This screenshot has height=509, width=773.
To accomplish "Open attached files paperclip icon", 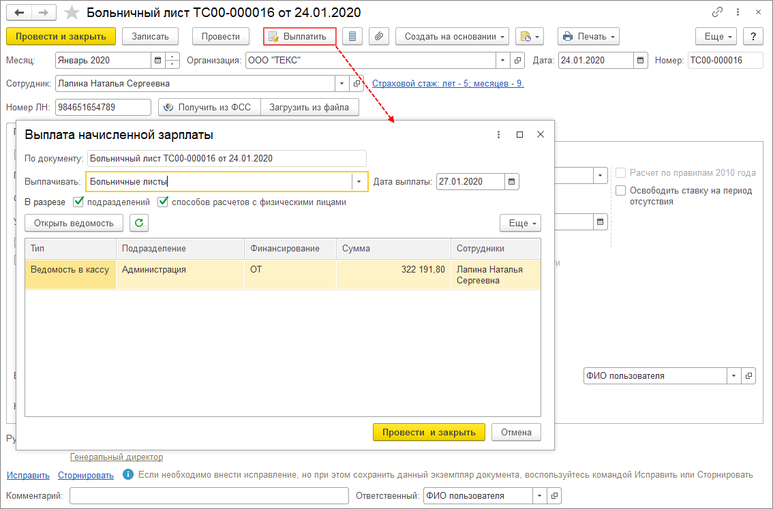I will point(378,37).
